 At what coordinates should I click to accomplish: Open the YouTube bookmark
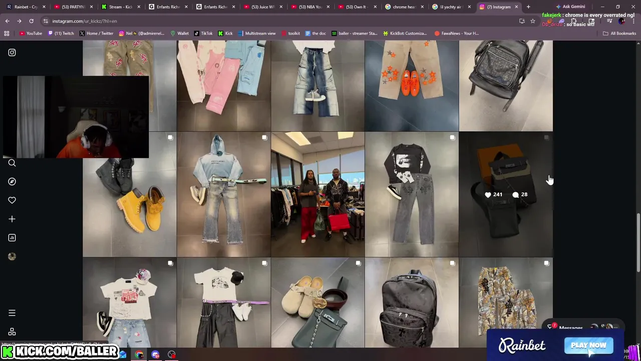31,33
